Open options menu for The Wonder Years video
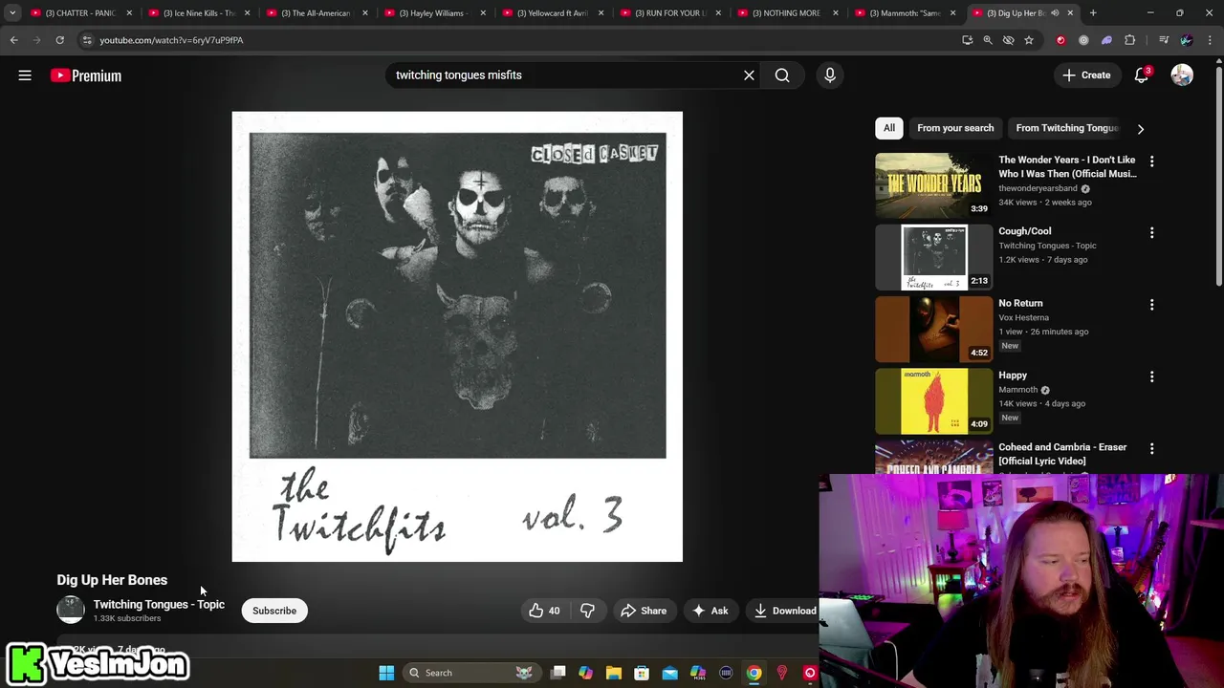The width and height of the screenshot is (1224, 688). (x=1151, y=161)
